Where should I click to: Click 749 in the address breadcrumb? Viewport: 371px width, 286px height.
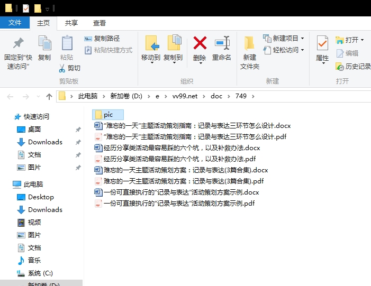[241, 96]
